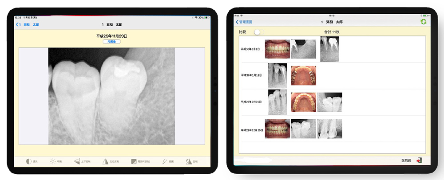444x180 pixels.
Task: Open the first X-ray from 平成26年9月21日
Action: [x=277, y=102]
